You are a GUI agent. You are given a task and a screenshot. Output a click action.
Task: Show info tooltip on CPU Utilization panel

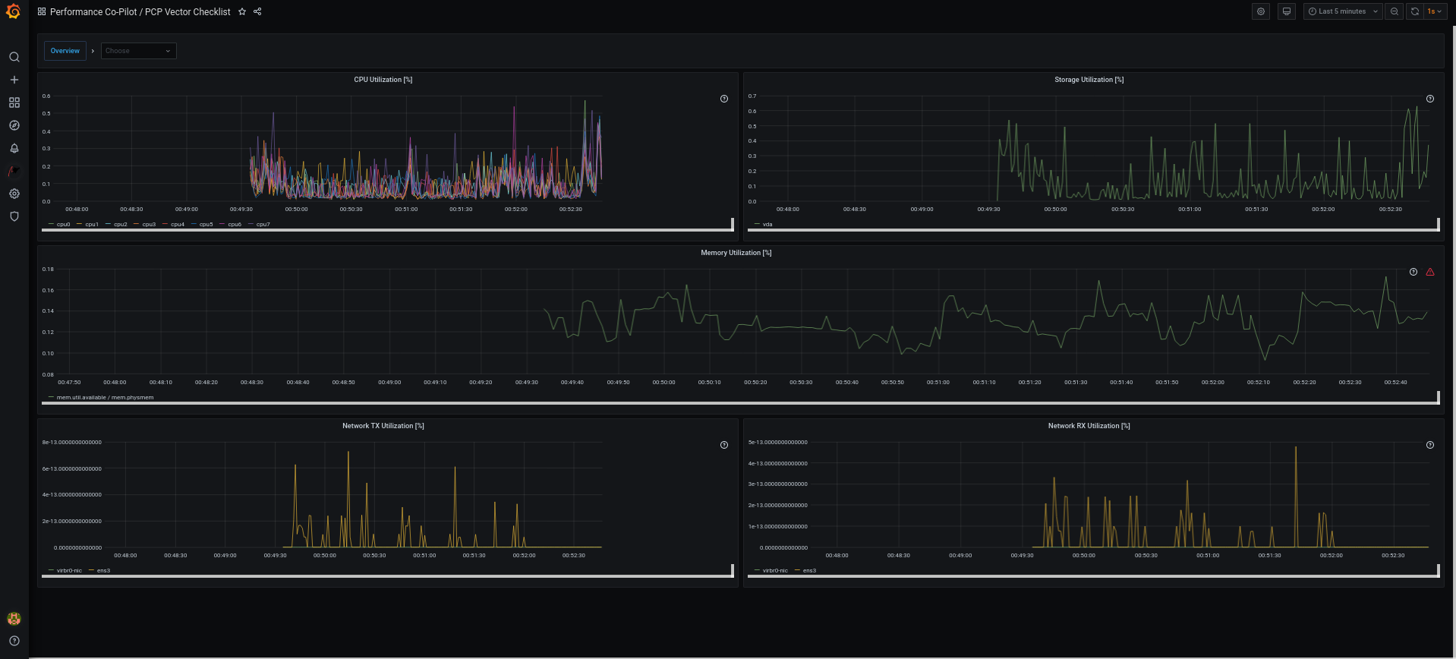pyautogui.click(x=723, y=99)
